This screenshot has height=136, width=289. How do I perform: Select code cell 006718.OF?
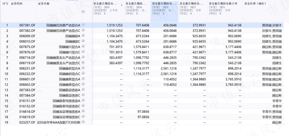click(x=27, y=58)
